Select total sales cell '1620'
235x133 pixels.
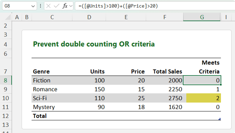click(165, 107)
